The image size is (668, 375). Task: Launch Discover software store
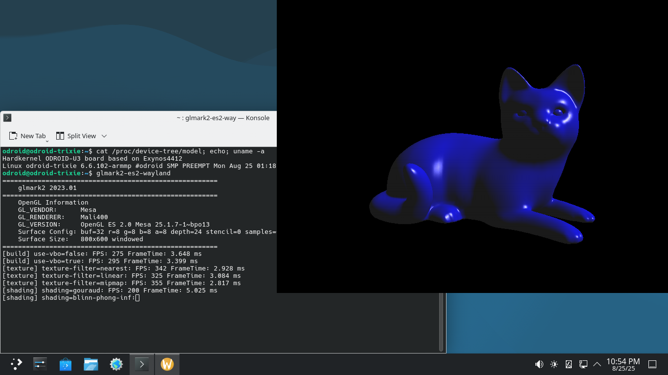tap(66, 364)
